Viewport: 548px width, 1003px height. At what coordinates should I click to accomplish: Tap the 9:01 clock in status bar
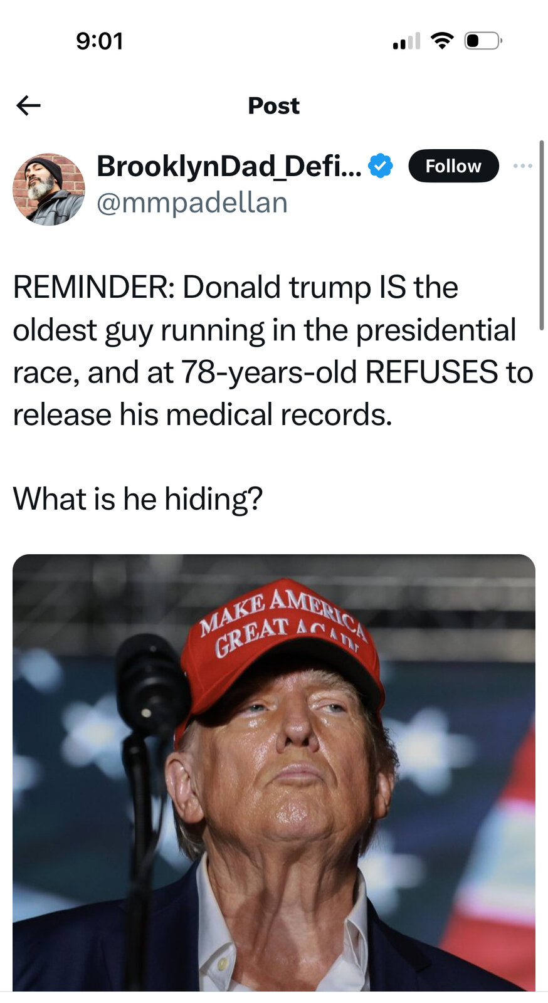[x=100, y=41]
